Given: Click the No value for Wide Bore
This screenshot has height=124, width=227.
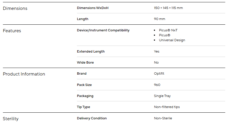Looking at the screenshot, I should tap(156, 62).
